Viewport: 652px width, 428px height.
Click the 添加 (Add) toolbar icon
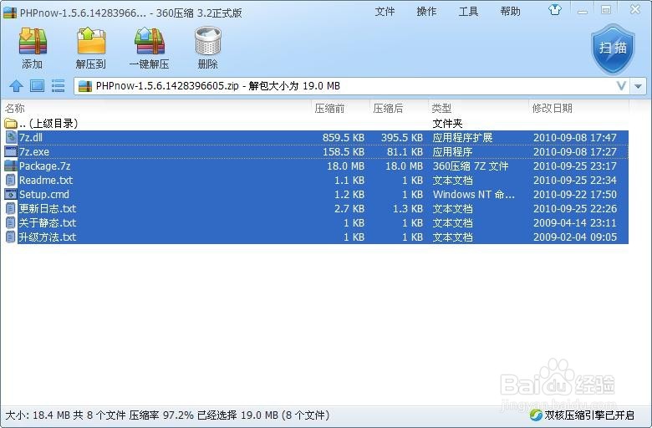33,42
